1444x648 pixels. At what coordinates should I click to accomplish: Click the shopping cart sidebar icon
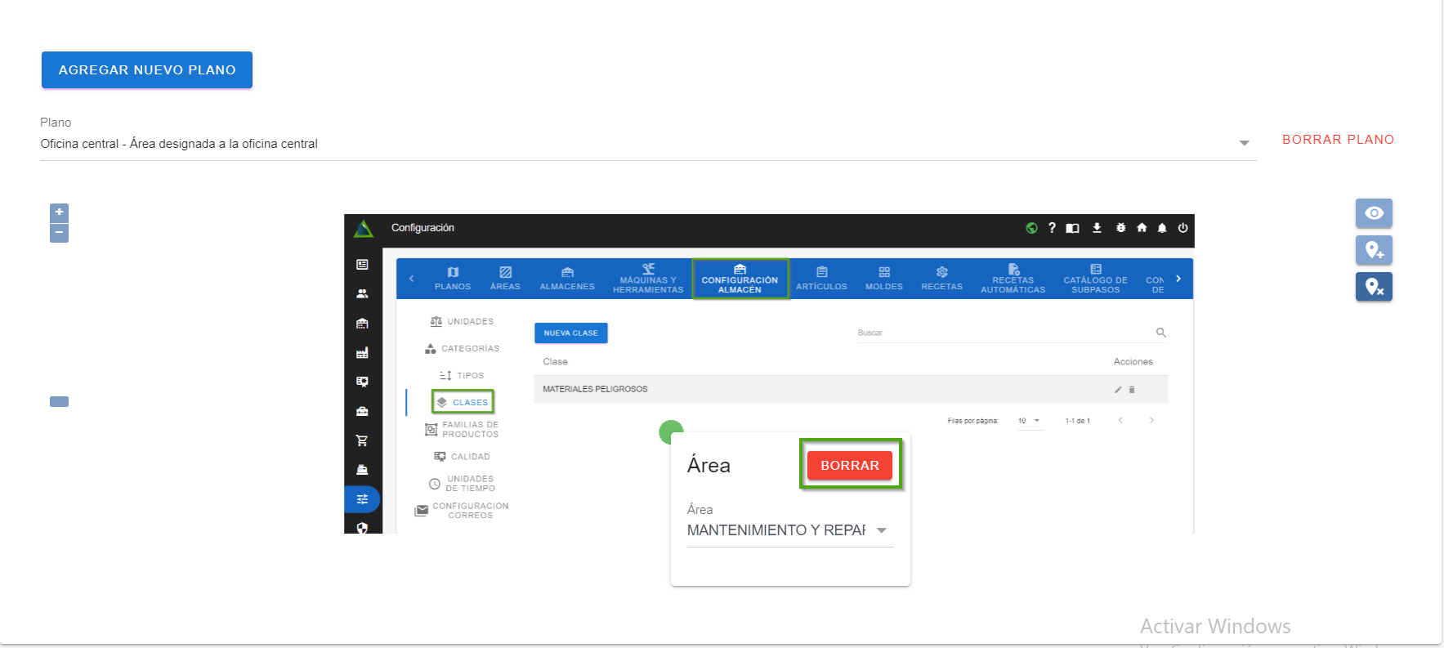362,440
